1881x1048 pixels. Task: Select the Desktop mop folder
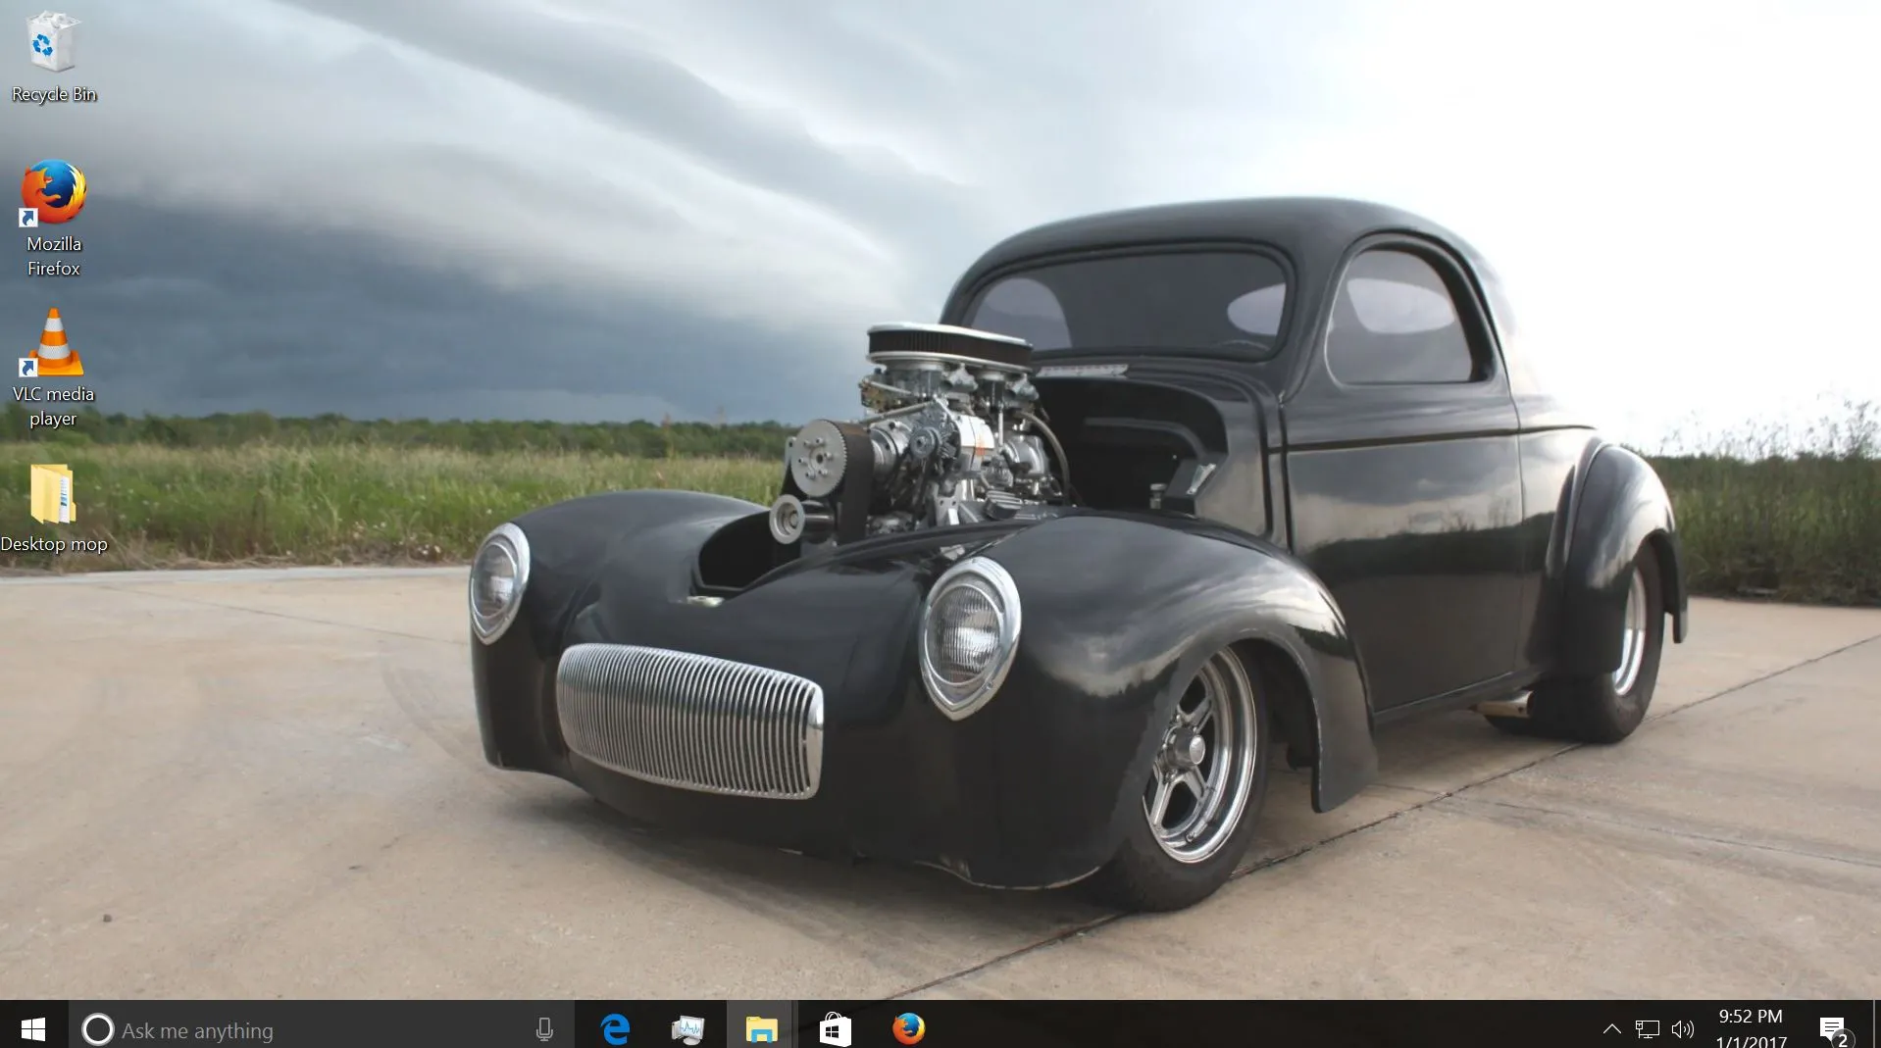point(53,509)
